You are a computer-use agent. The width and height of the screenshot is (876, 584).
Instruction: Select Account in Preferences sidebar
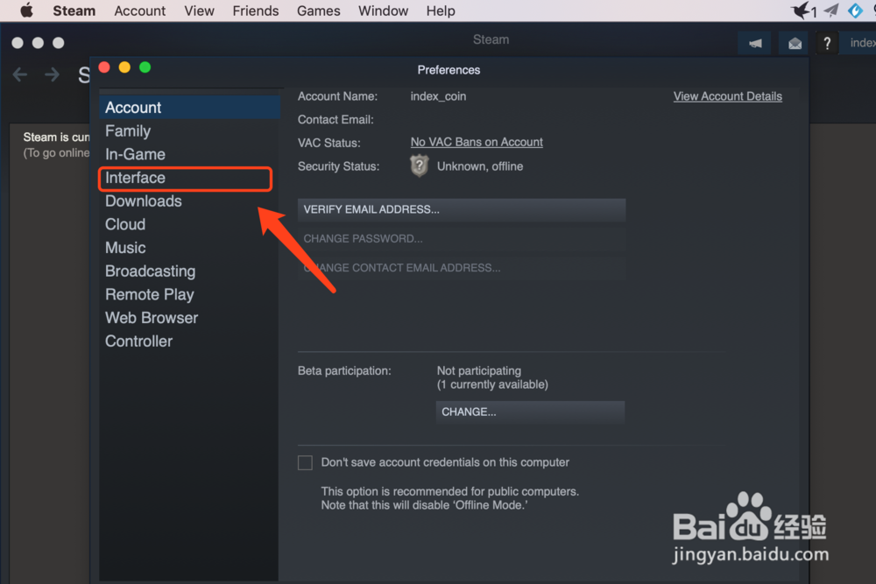coord(189,107)
